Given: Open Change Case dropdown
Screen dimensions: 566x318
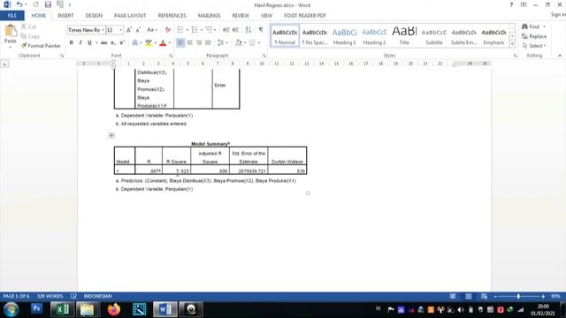Looking at the screenshot, I should 152,30.
